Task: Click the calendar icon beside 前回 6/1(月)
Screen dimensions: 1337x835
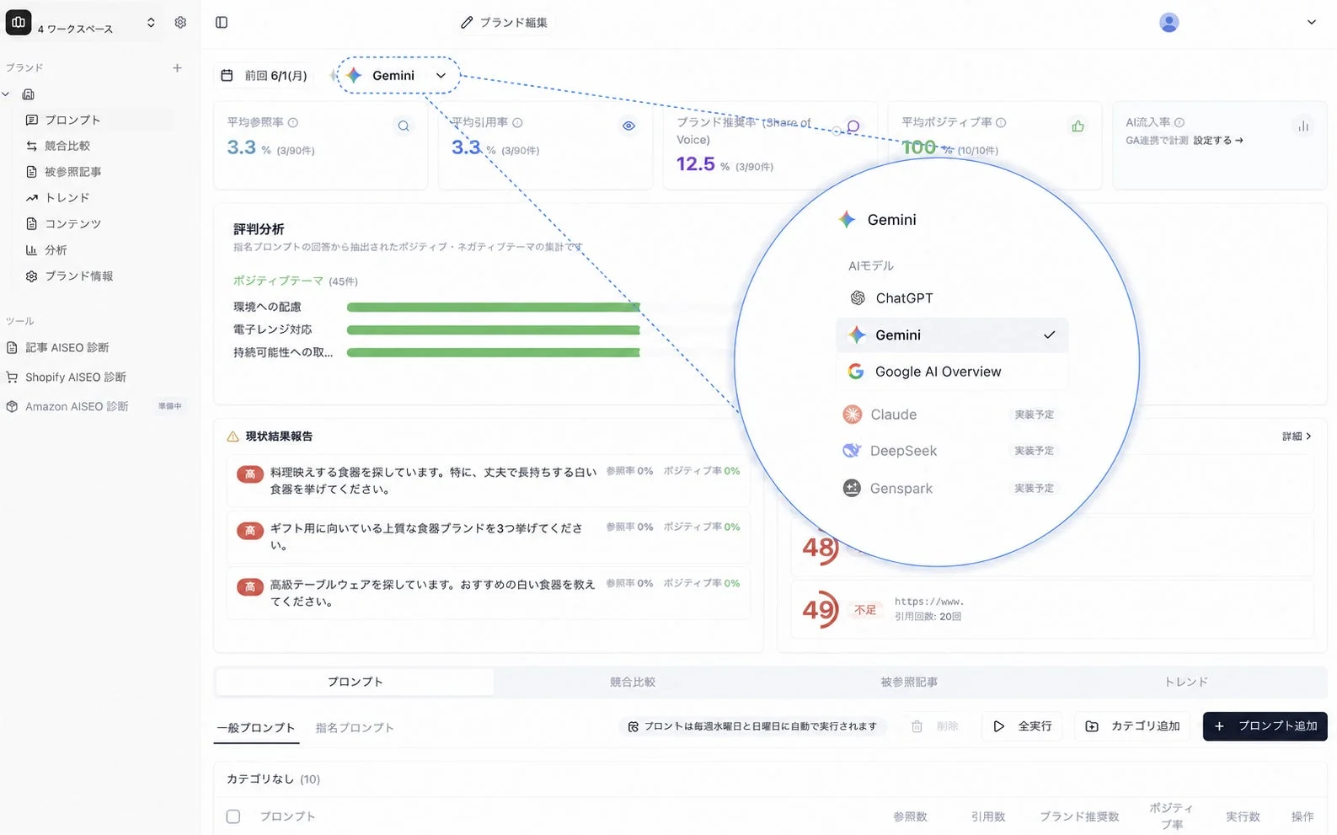Action: [227, 76]
